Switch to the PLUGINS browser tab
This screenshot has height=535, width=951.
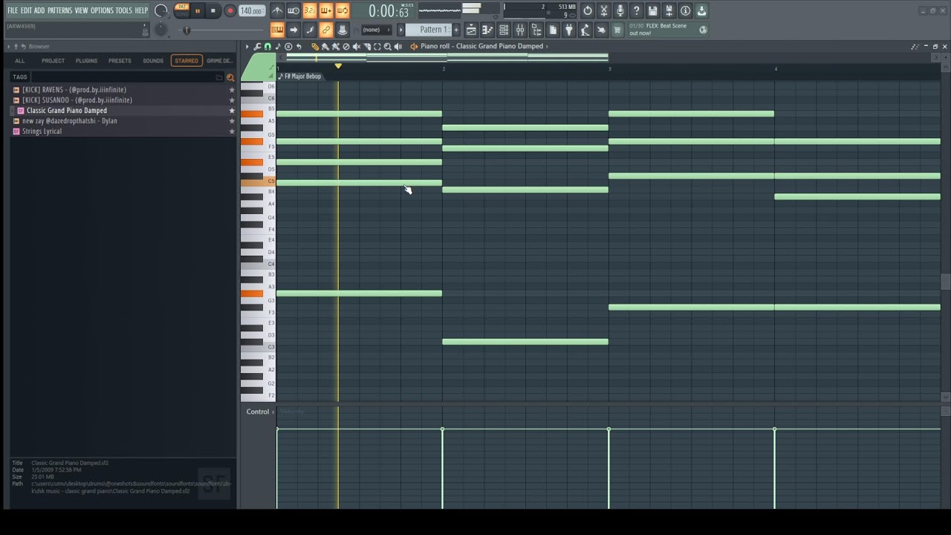(86, 61)
